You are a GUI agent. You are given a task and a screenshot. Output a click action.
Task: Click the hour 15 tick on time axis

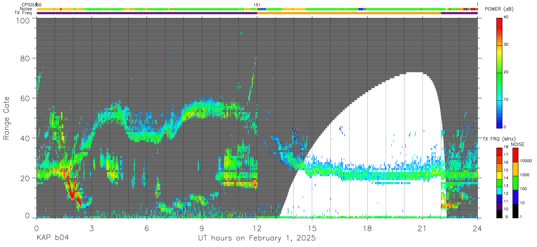(312, 228)
